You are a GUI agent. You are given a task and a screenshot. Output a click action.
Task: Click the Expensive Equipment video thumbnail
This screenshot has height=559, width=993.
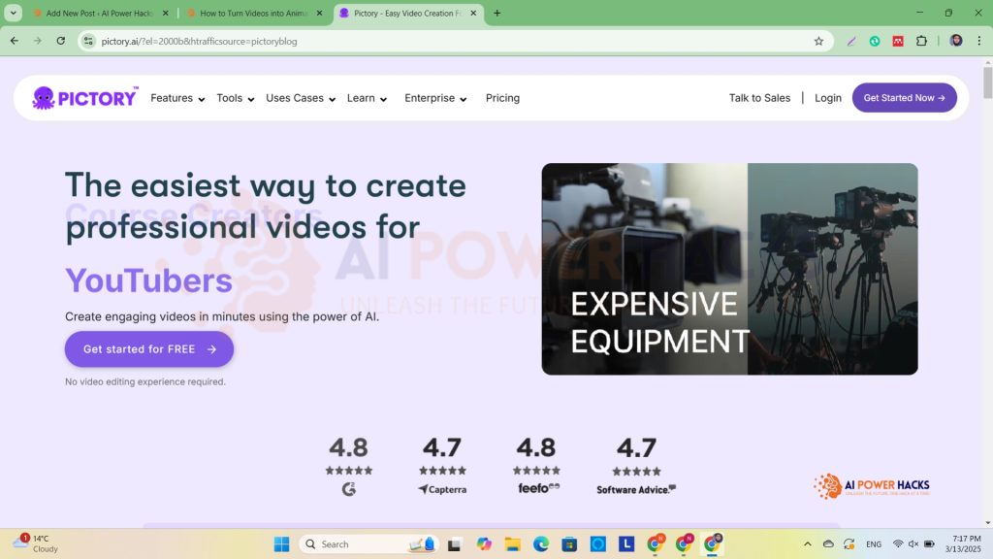coord(729,269)
